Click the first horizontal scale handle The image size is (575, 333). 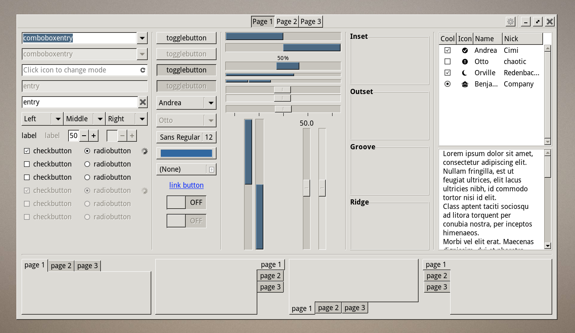[x=282, y=90]
